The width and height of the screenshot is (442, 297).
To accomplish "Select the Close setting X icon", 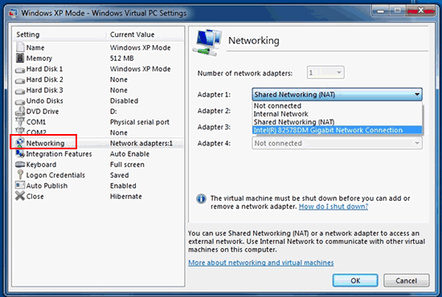I will (20, 196).
